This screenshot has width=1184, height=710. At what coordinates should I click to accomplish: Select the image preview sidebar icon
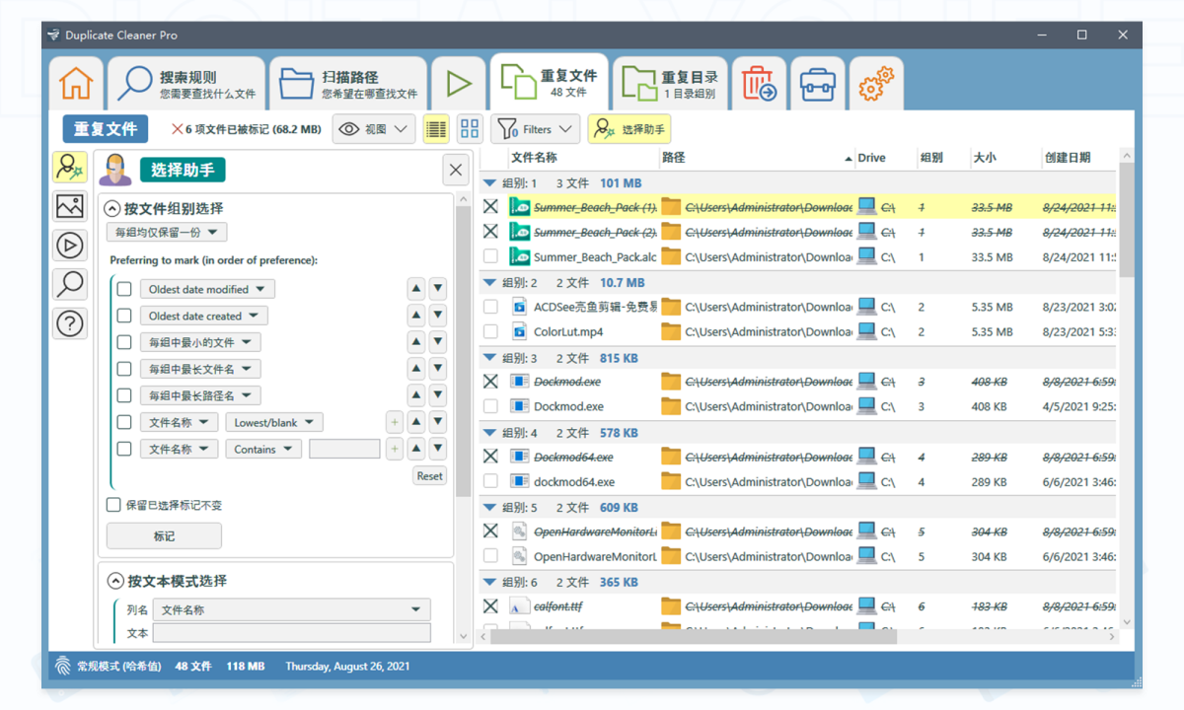click(70, 206)
